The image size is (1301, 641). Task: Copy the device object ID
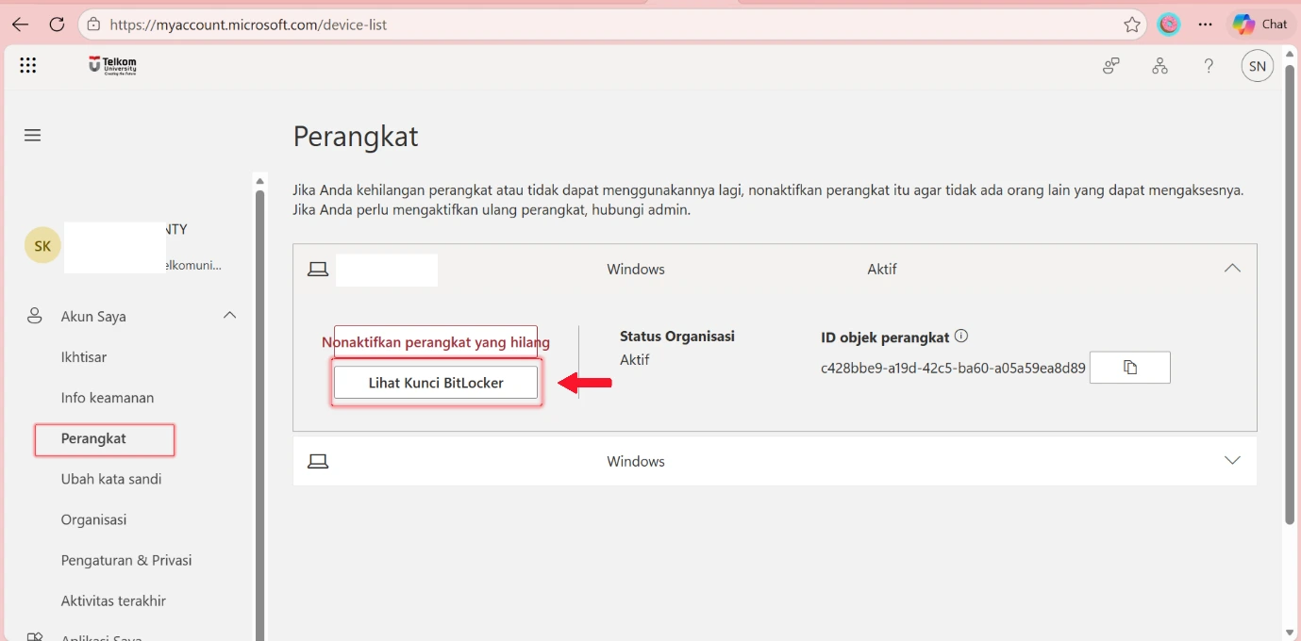[1130, 368]
